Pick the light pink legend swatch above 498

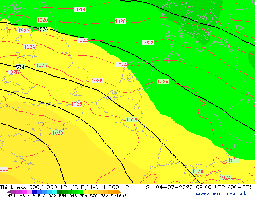pos(29,192)
